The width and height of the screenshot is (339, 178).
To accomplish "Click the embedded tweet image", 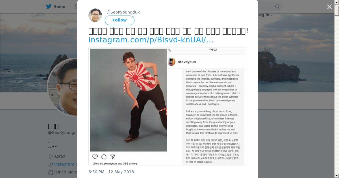I will coord(168,107).
